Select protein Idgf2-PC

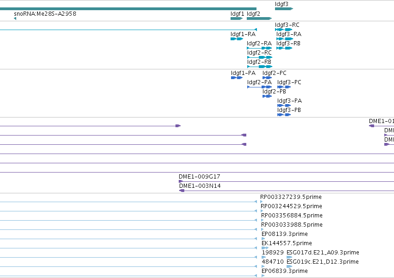click(x=275, y=73)
